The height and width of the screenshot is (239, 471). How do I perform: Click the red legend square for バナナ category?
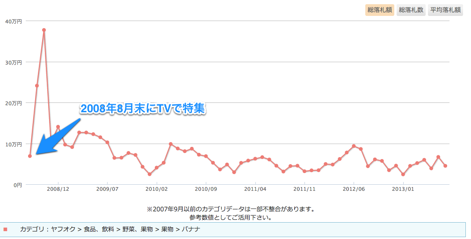point(6,230)
